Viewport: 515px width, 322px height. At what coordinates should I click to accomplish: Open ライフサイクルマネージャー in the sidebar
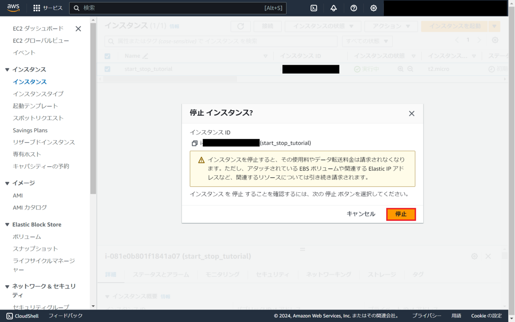pos(44,265)
